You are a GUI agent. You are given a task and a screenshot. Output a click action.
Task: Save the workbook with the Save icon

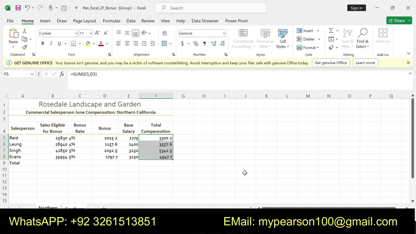click(18, 8)
